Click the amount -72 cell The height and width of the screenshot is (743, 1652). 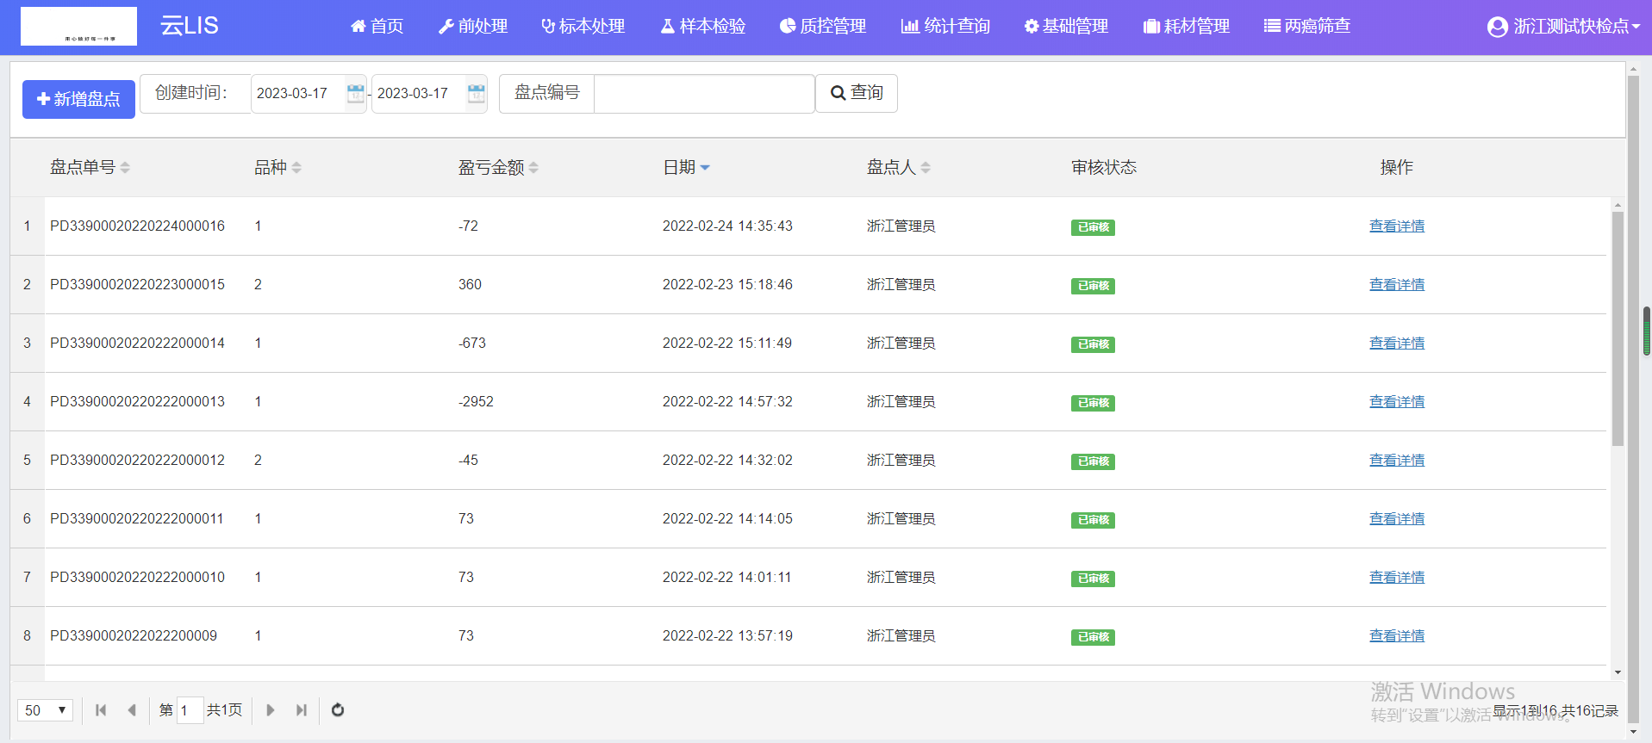pos(468,226)
